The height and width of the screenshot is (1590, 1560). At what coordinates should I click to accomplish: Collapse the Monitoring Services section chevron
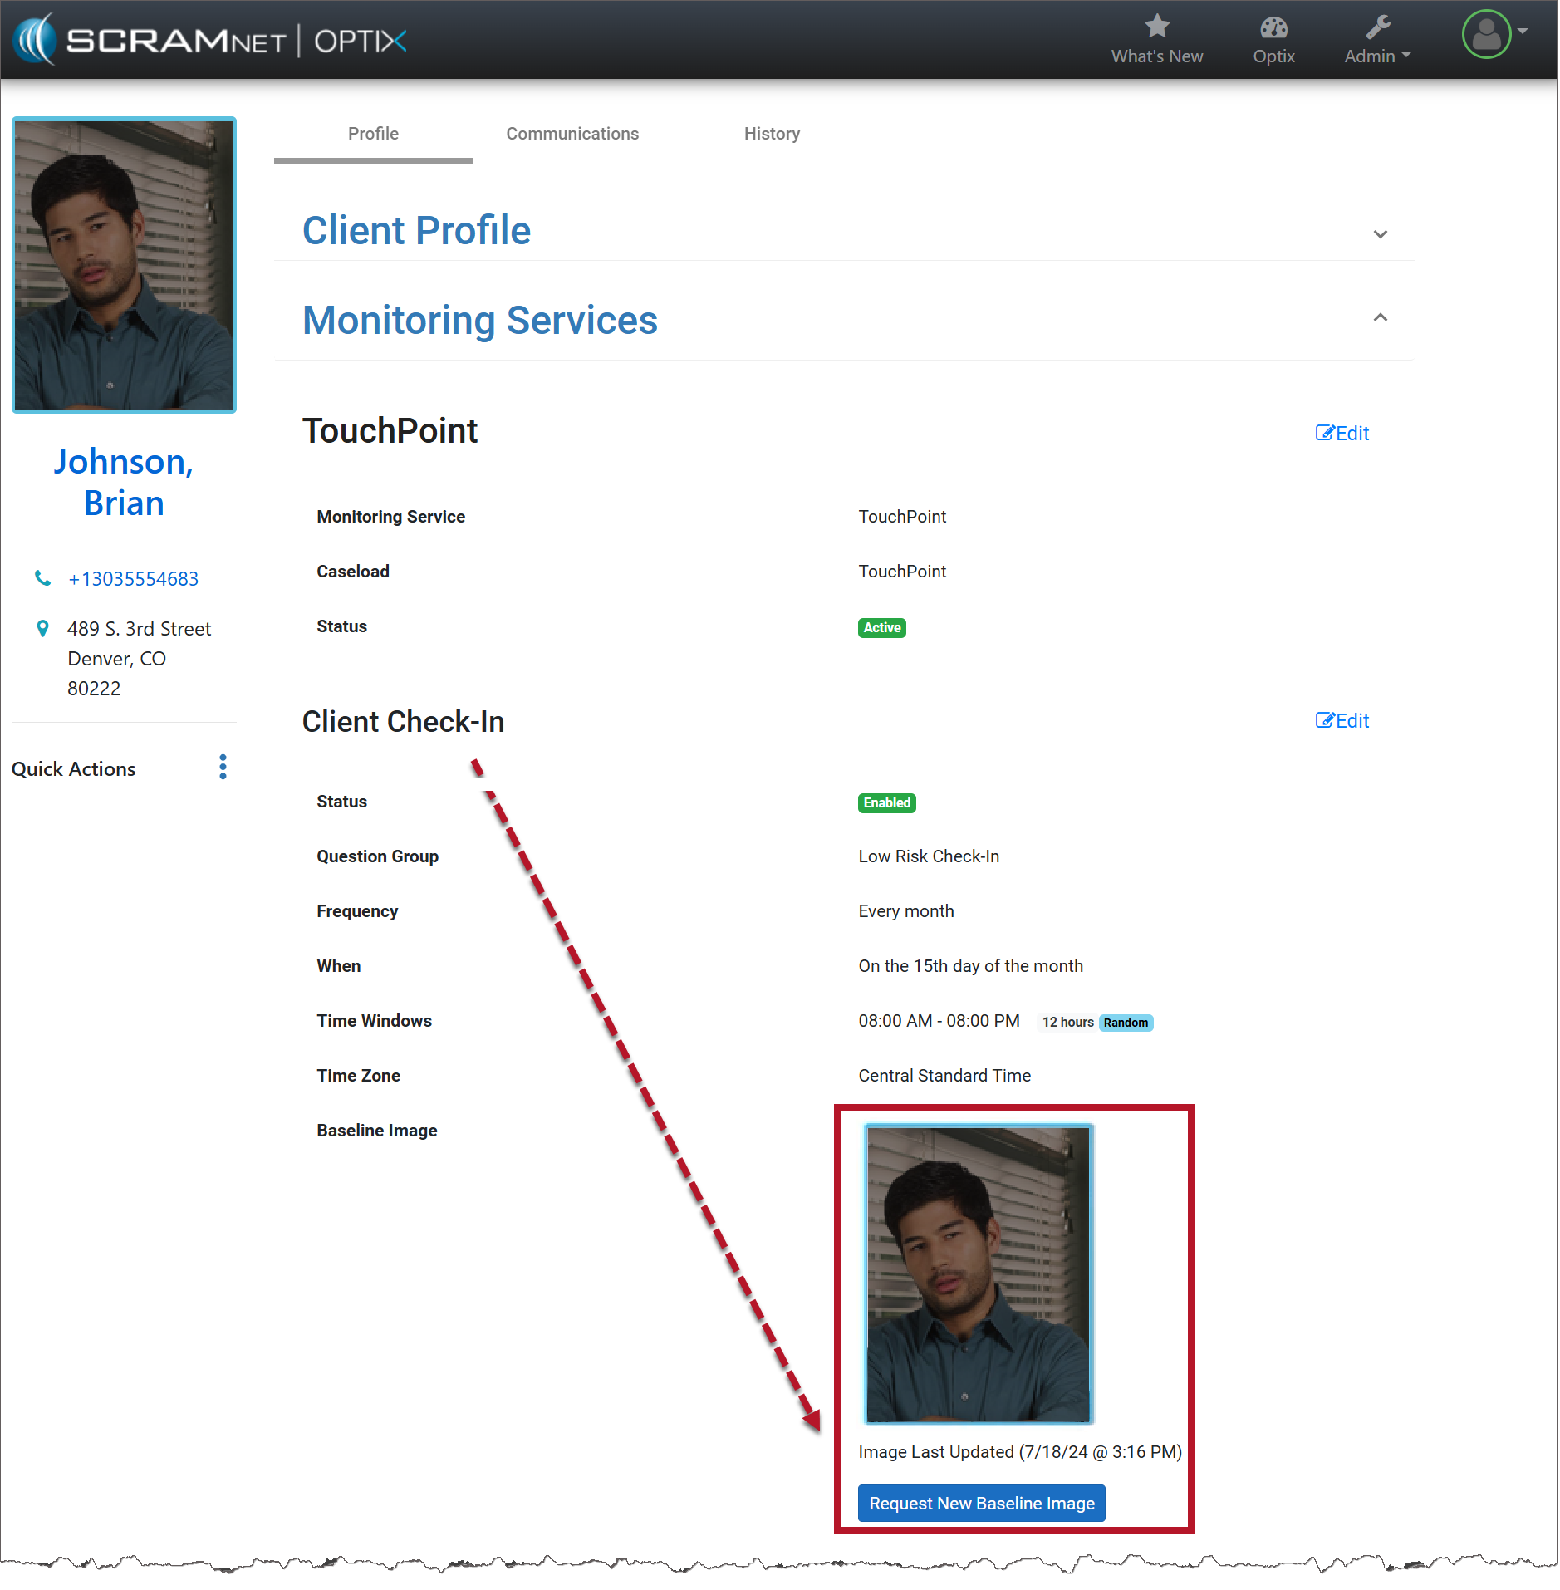[1380, 317]
